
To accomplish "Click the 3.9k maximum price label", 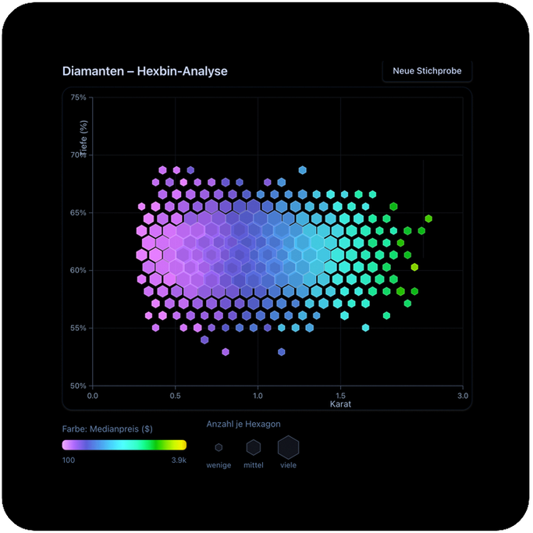I will pyautogui.click(x=179, y=460).
